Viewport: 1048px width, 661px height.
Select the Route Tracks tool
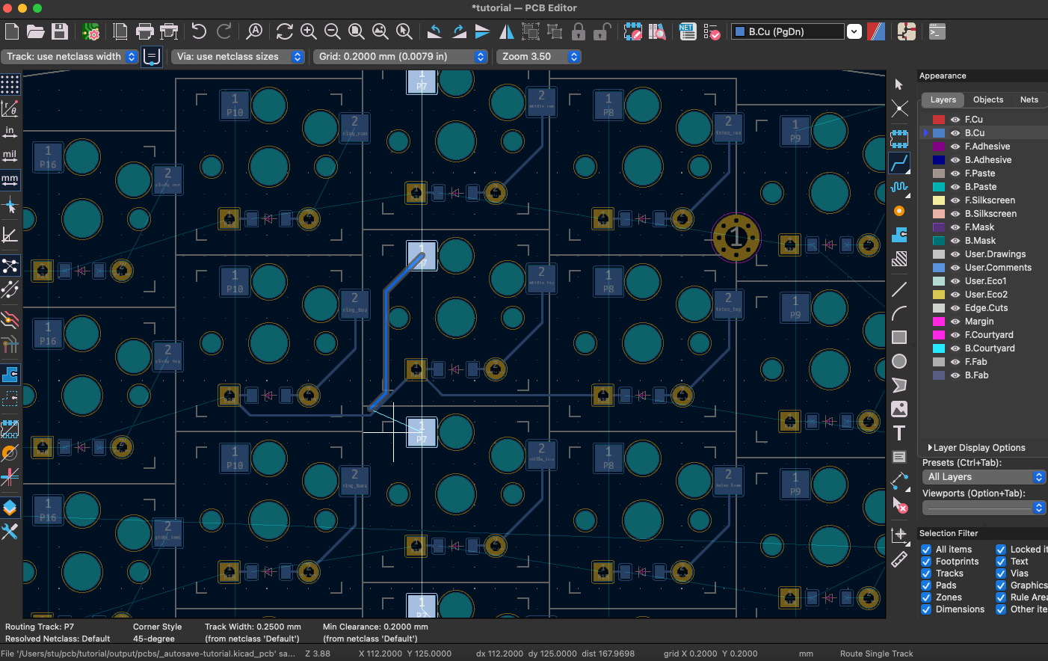(900, 163)
